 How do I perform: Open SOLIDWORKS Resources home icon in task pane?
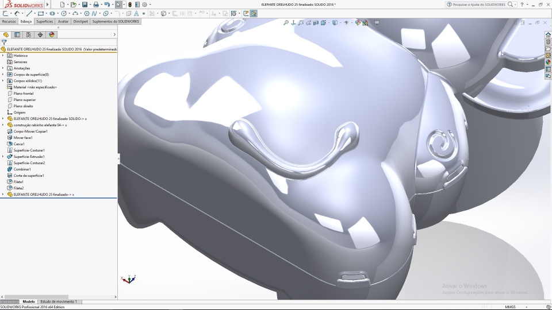548,34
